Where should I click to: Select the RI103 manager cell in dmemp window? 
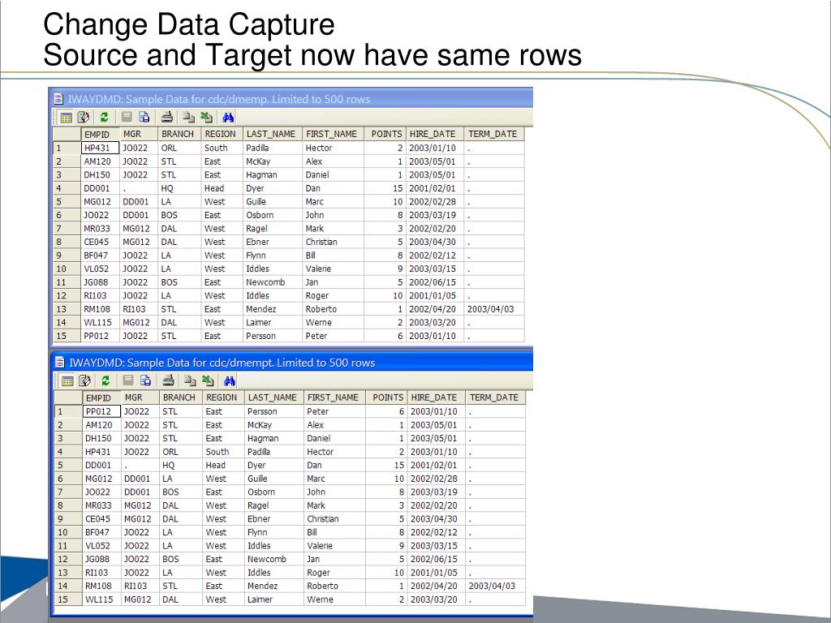(139, 309)
